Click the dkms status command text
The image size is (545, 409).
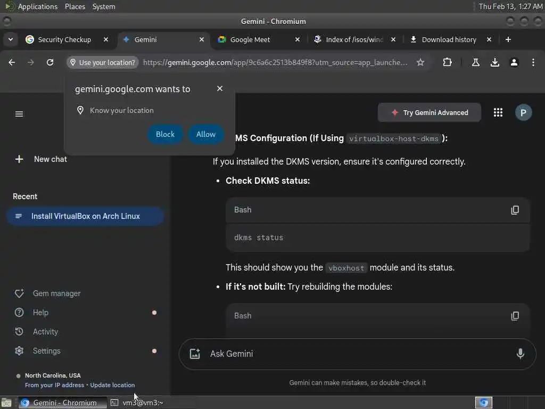click(x=259, y=238)
